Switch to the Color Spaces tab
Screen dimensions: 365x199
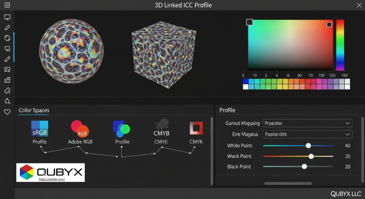34,110
